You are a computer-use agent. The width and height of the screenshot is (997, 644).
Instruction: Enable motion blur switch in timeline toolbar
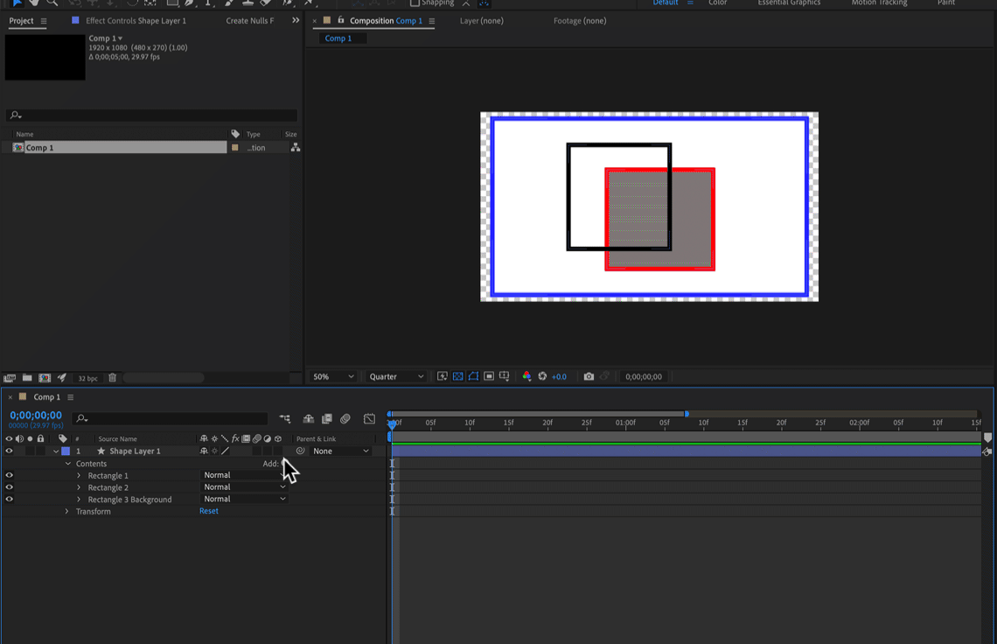(x=345, y=419)
